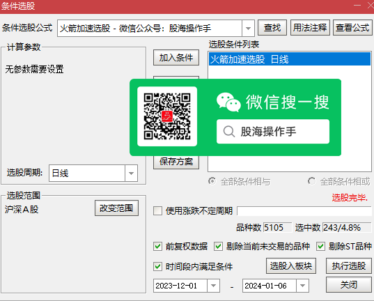Viewport: 374px width, 301px height.
Task: Expand the 选股周期 period dropdown
Action: click(131, 173)
